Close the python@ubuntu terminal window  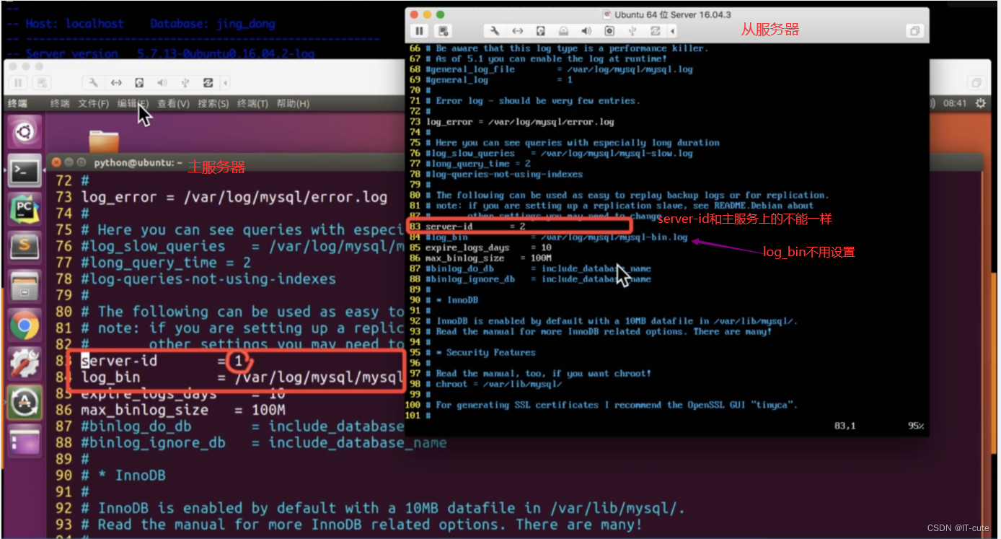tap(56, 162)
